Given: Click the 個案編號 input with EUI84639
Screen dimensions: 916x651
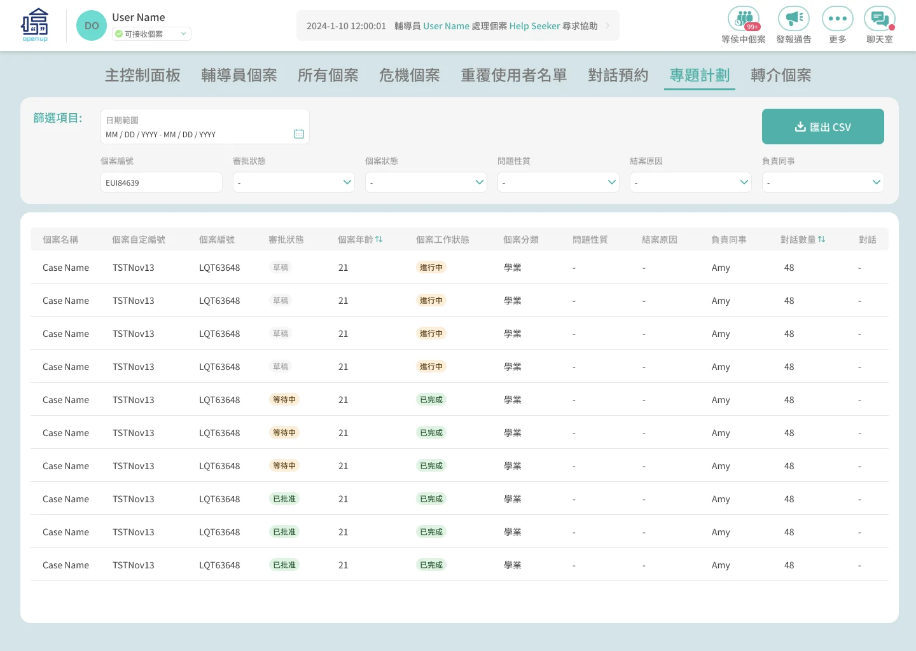Looking at the screenshot, I should (162, 182).
